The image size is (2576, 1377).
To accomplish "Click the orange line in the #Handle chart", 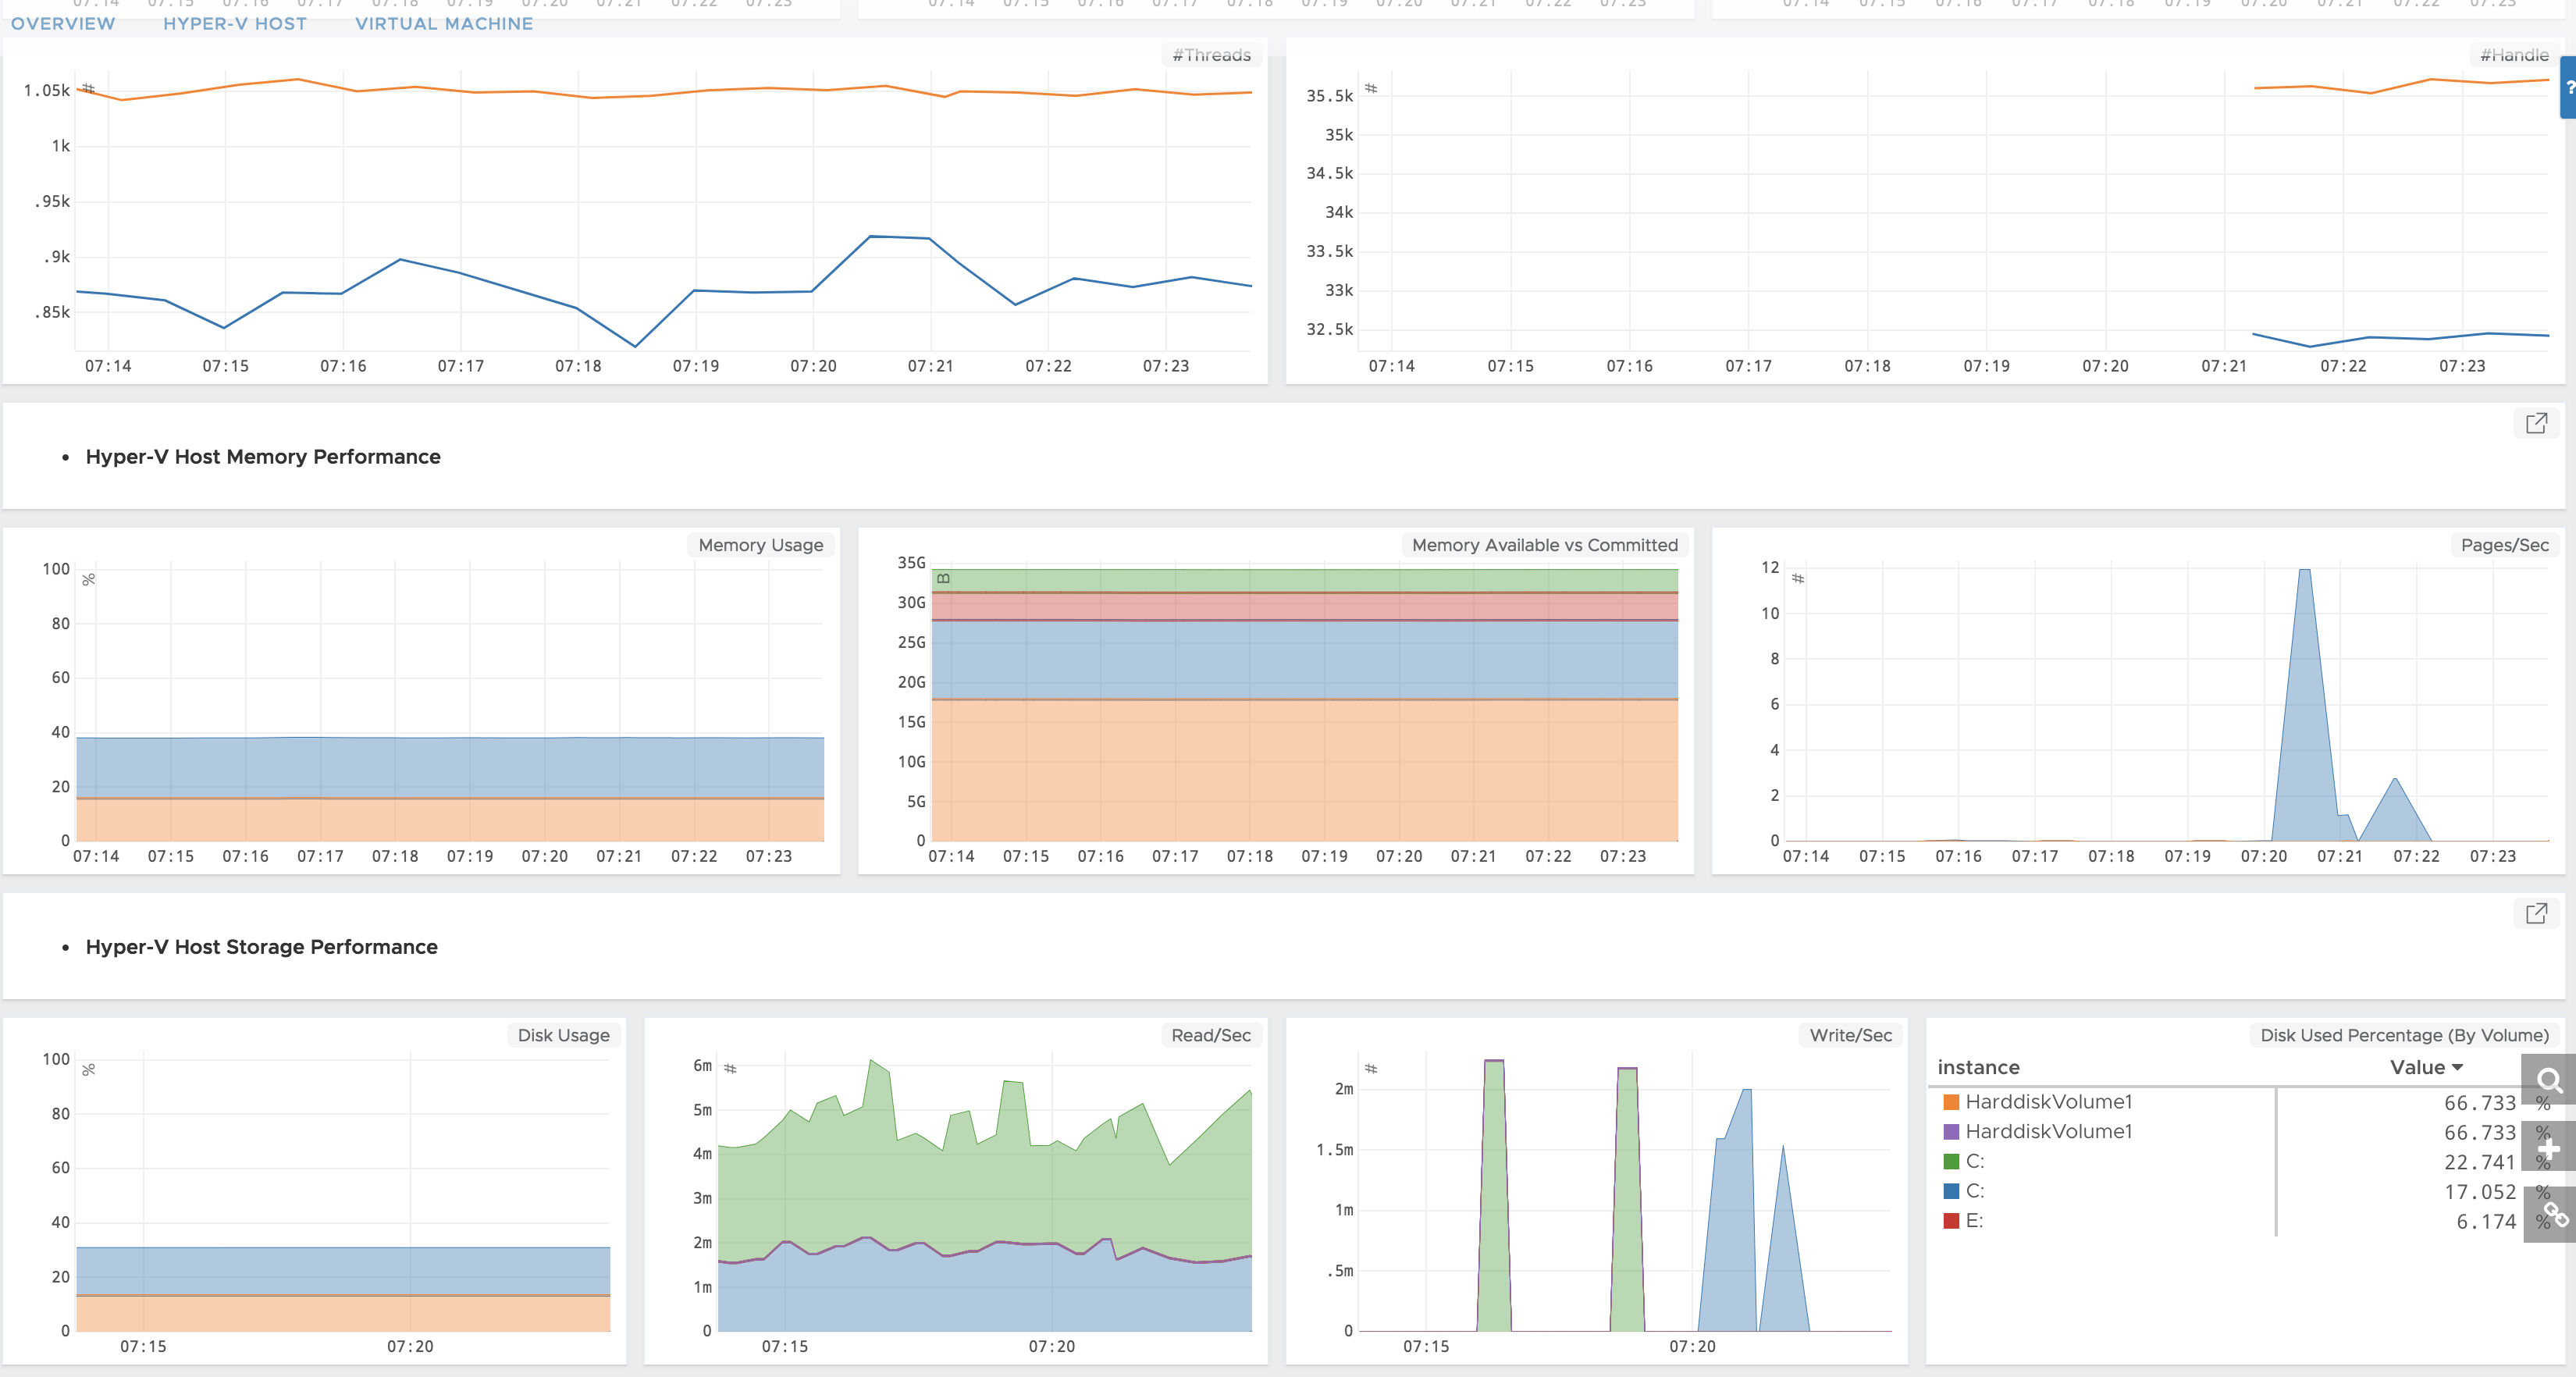I will 2400,86.
